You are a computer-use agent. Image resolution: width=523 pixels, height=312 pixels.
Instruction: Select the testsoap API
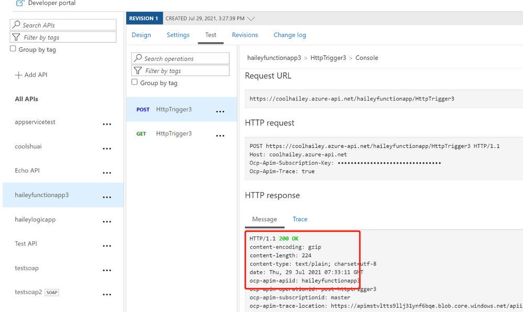27,268
